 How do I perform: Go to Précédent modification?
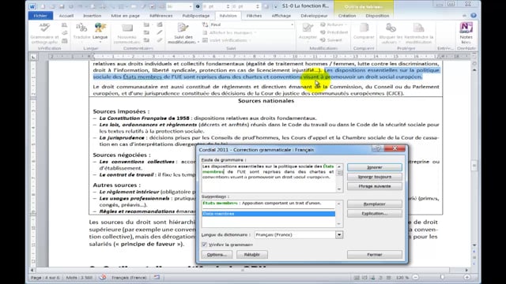[334, 32]
